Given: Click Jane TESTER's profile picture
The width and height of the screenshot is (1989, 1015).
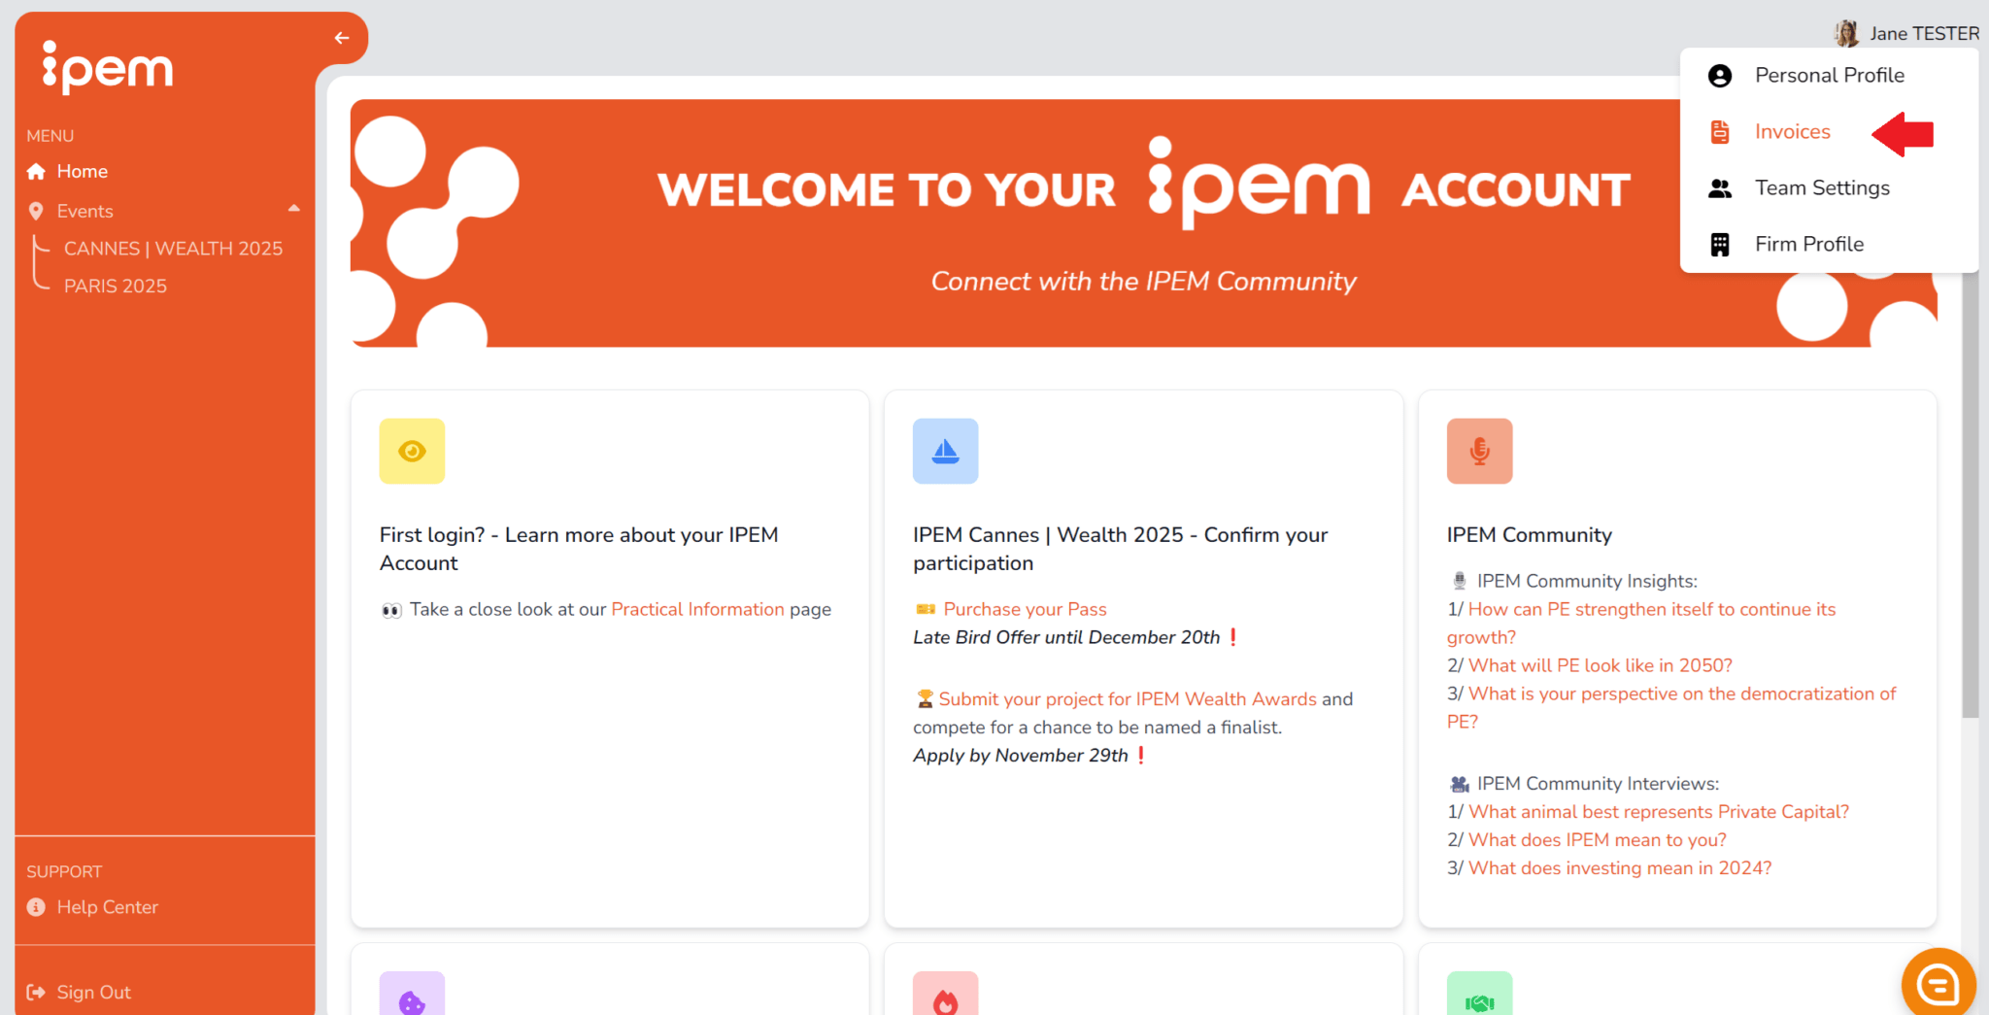Looking at the screenshot, I should pos(1846,32).
